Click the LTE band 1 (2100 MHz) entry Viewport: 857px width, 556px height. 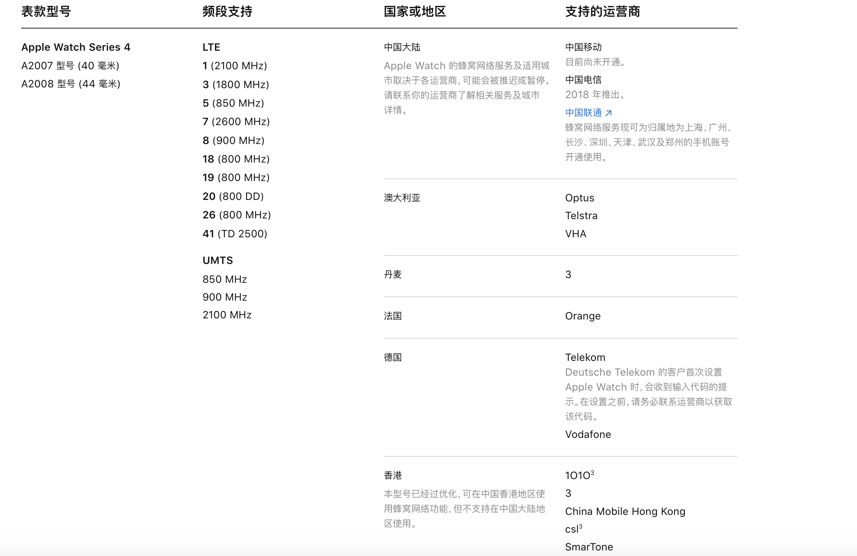[x=235, y=66]
